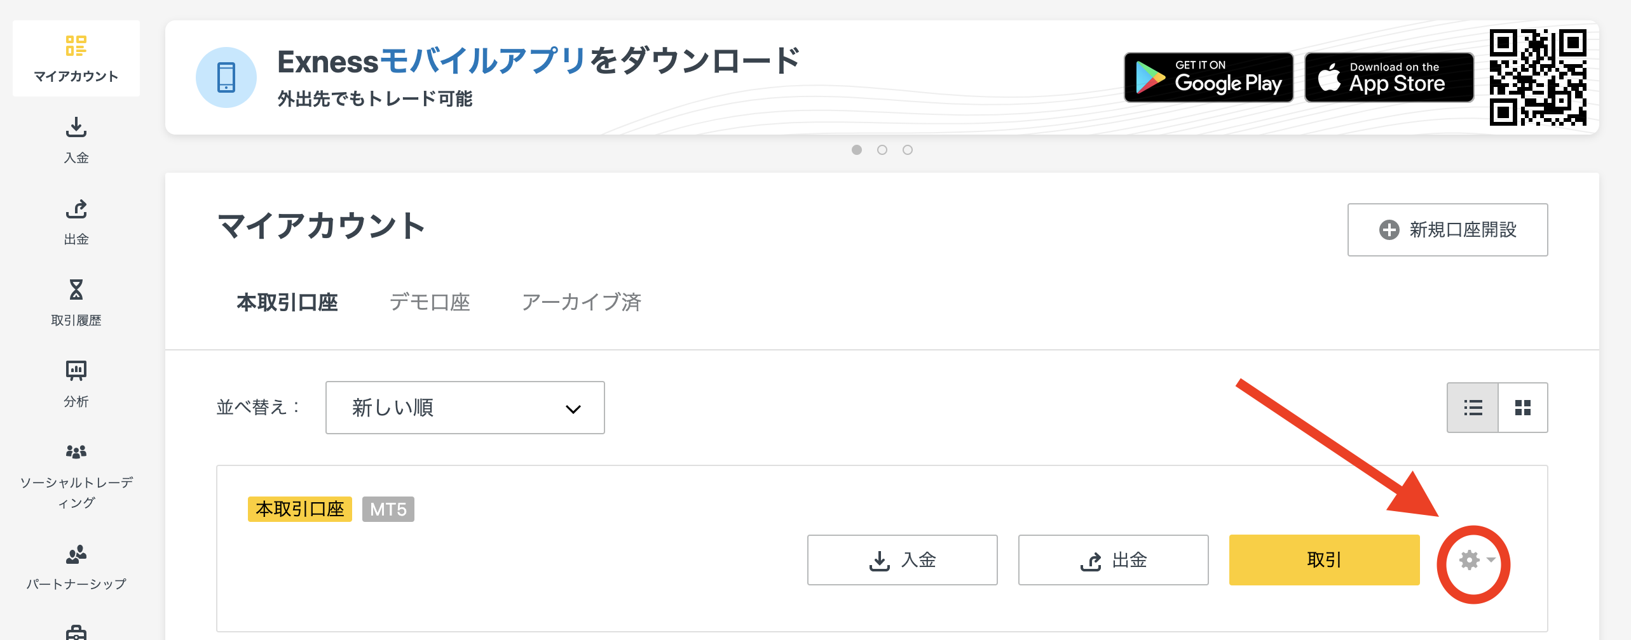The height and width of the screenshot is (640, 1631).
Task: Open the 分析 chart sidebar icon
Action: coord(76,371)
